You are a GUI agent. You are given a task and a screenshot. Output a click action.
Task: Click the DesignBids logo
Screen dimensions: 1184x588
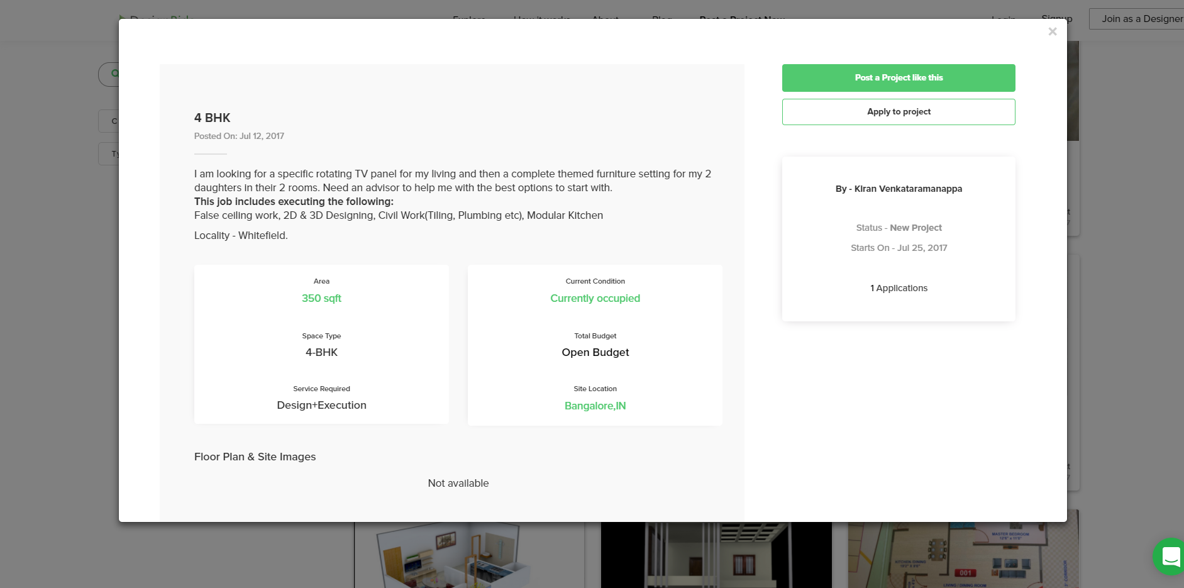pyautogui.click(x=153, y=18)
